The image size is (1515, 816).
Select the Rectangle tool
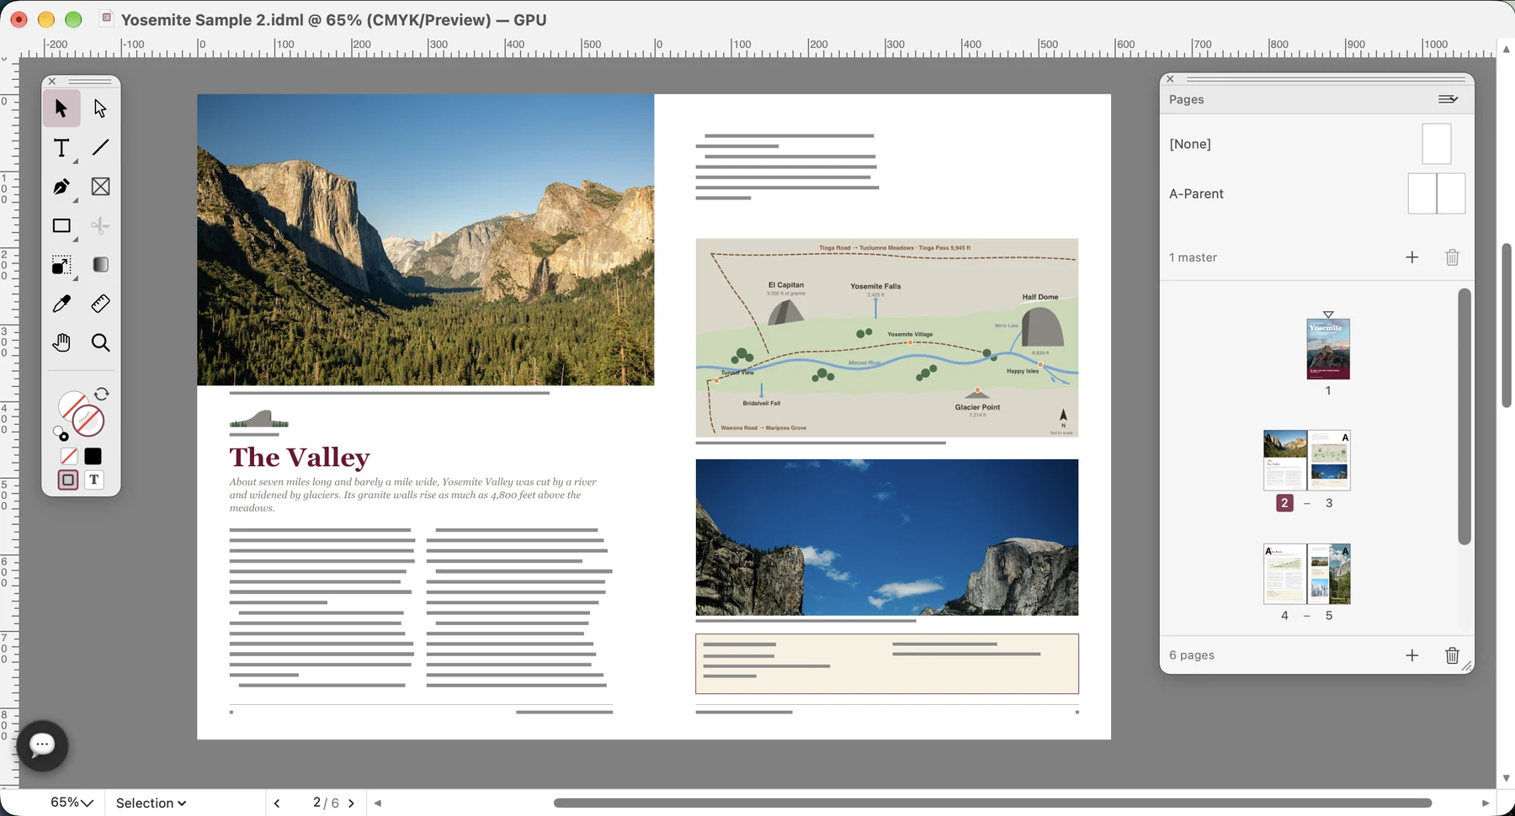[x=61, y=226]
